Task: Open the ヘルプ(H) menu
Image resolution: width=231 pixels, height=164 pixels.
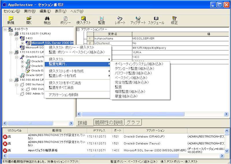Action: pyautogui.click(x=77, y=11)
